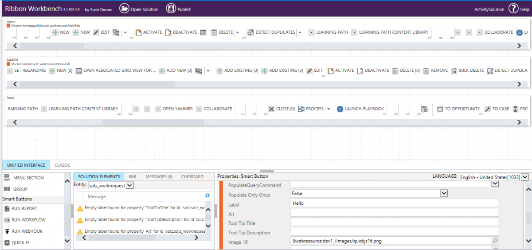Expand the Populate Only Once dropdown
Image resolution: width=532 pixels, height=250 pixels.
click(443, 194)
